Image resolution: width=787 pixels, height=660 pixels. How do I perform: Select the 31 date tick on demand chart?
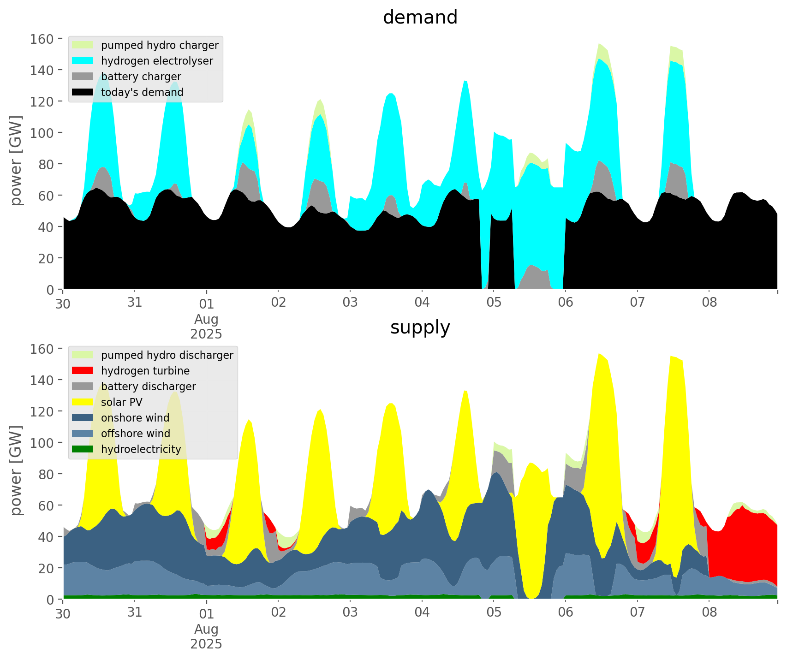point(135,303)
